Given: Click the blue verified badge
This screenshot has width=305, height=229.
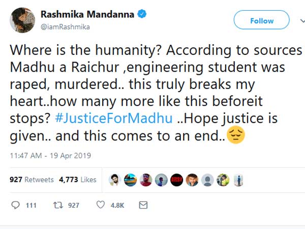Looking at the screenshot, I should point(142,15).
